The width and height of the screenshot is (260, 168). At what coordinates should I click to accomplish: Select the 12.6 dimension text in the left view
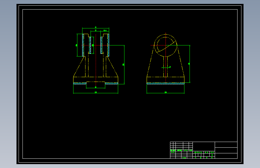[x=105, y=30]
